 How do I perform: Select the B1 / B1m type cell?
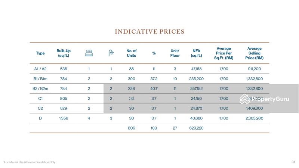[x=40, y=79]
